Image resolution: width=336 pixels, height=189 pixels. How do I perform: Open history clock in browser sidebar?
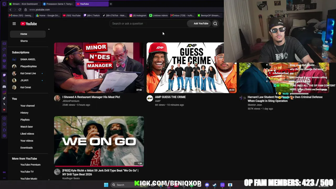click(x=4, y=124)
